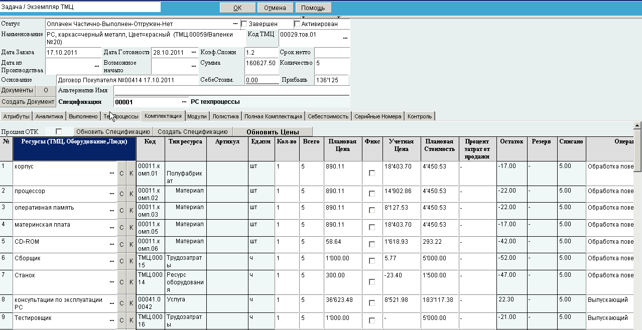Click the Плановая Цена column header
The image size is (642, 330).
pyautogui.click(x=343, y=148)
